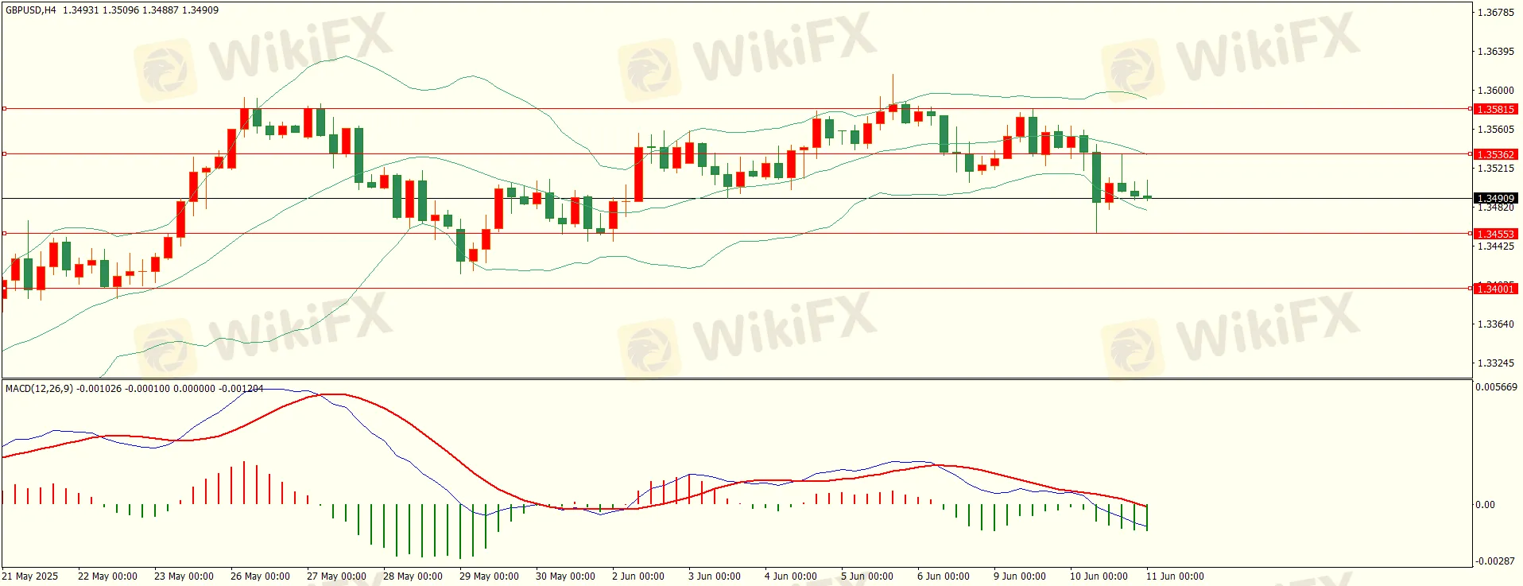
Task: Select the 29 May 00:00 date label
Action: pyautogui.click(x=489, y=576)
